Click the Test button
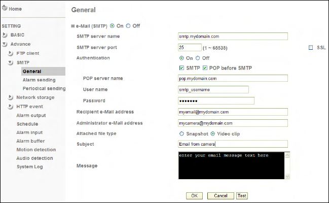 [242, 196]
